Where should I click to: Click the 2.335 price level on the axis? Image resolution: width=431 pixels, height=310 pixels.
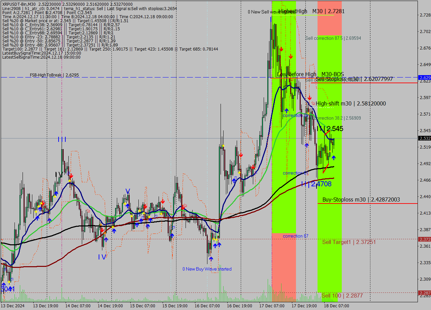pyautogui.click(x=425, y=262)
